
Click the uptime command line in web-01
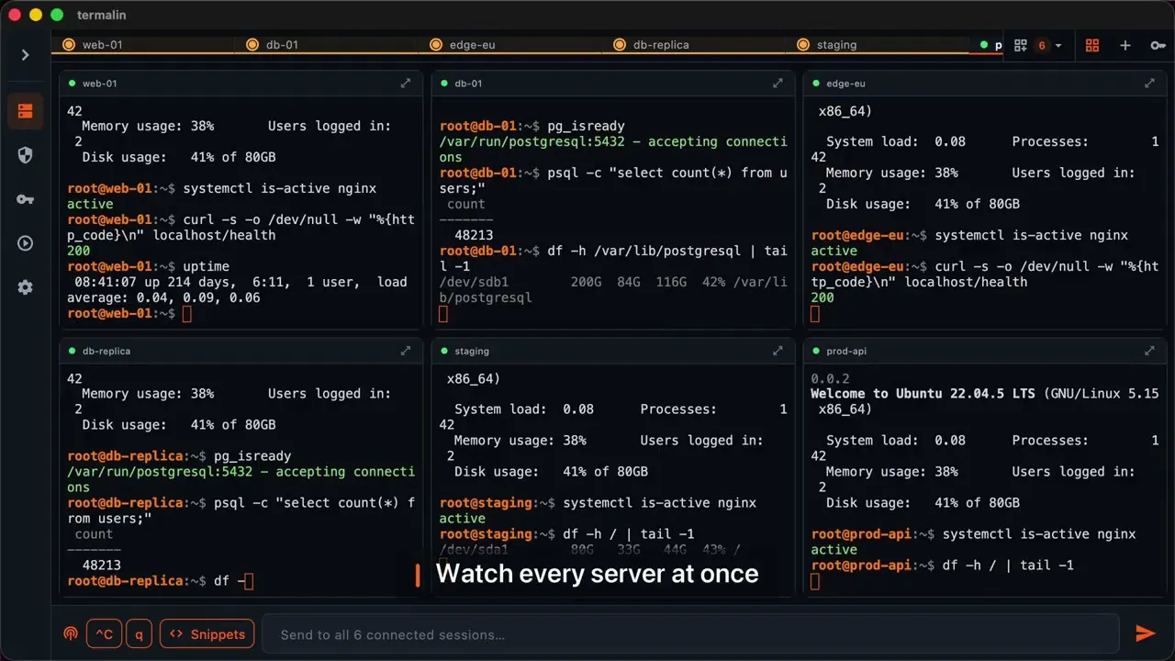point(149,266)
